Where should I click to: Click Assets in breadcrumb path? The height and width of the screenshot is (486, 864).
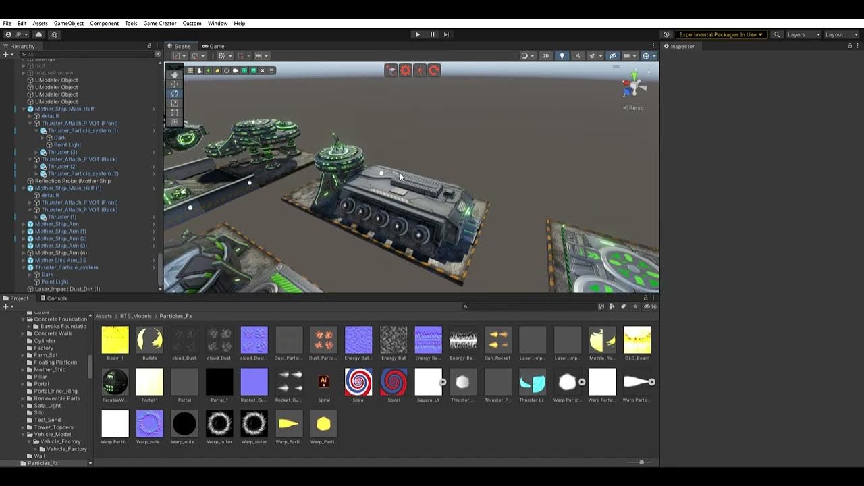pos(103,316)
